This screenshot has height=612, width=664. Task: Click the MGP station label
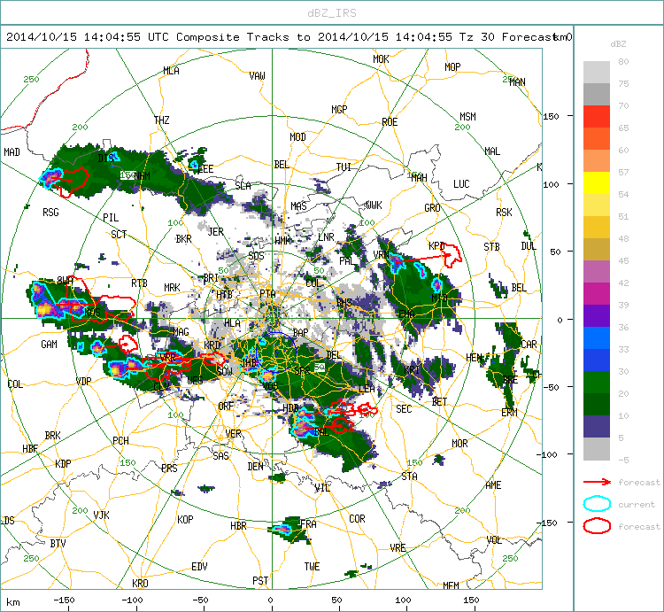point(339,110)
